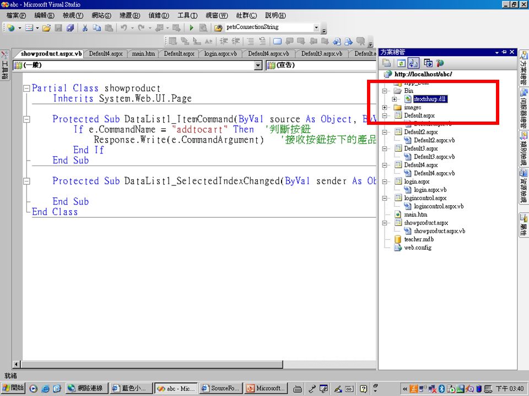Screen dimensions: 529x396
Task: Click the Increase Indent icon
Action: [x=235, y=41]
